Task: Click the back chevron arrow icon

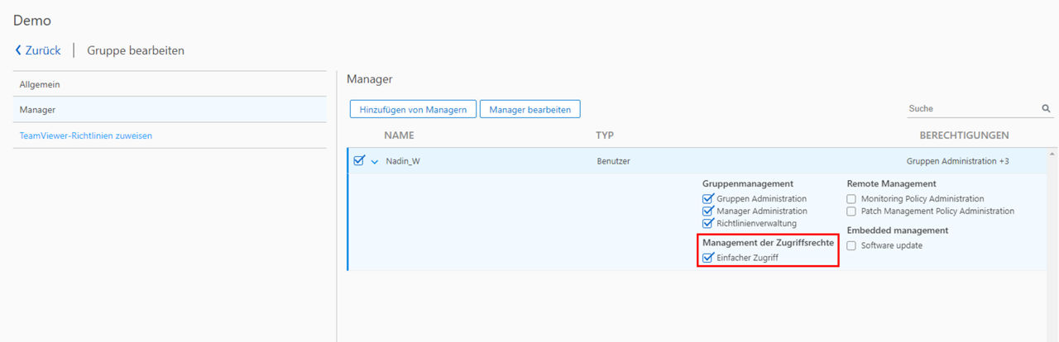Action: pyautogui.click(x=18, y=50)
